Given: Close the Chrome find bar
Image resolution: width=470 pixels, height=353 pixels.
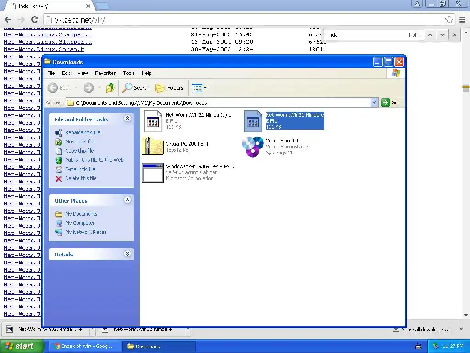Looking at the screenshot, I should coord(455,35).
